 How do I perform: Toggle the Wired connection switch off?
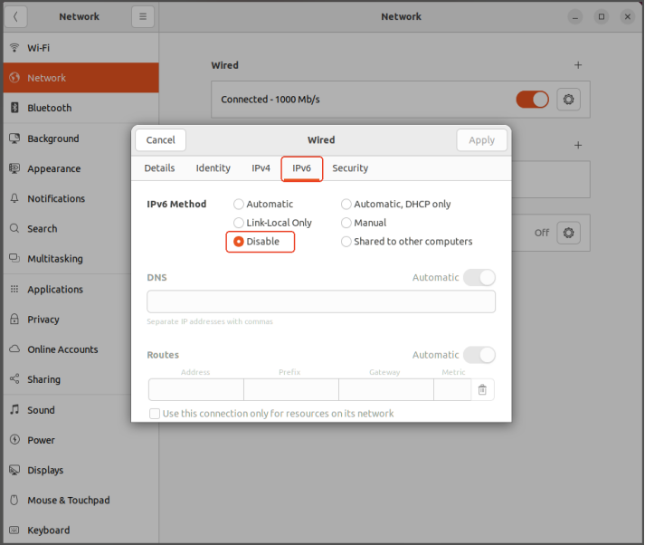[x=532, y=100]
